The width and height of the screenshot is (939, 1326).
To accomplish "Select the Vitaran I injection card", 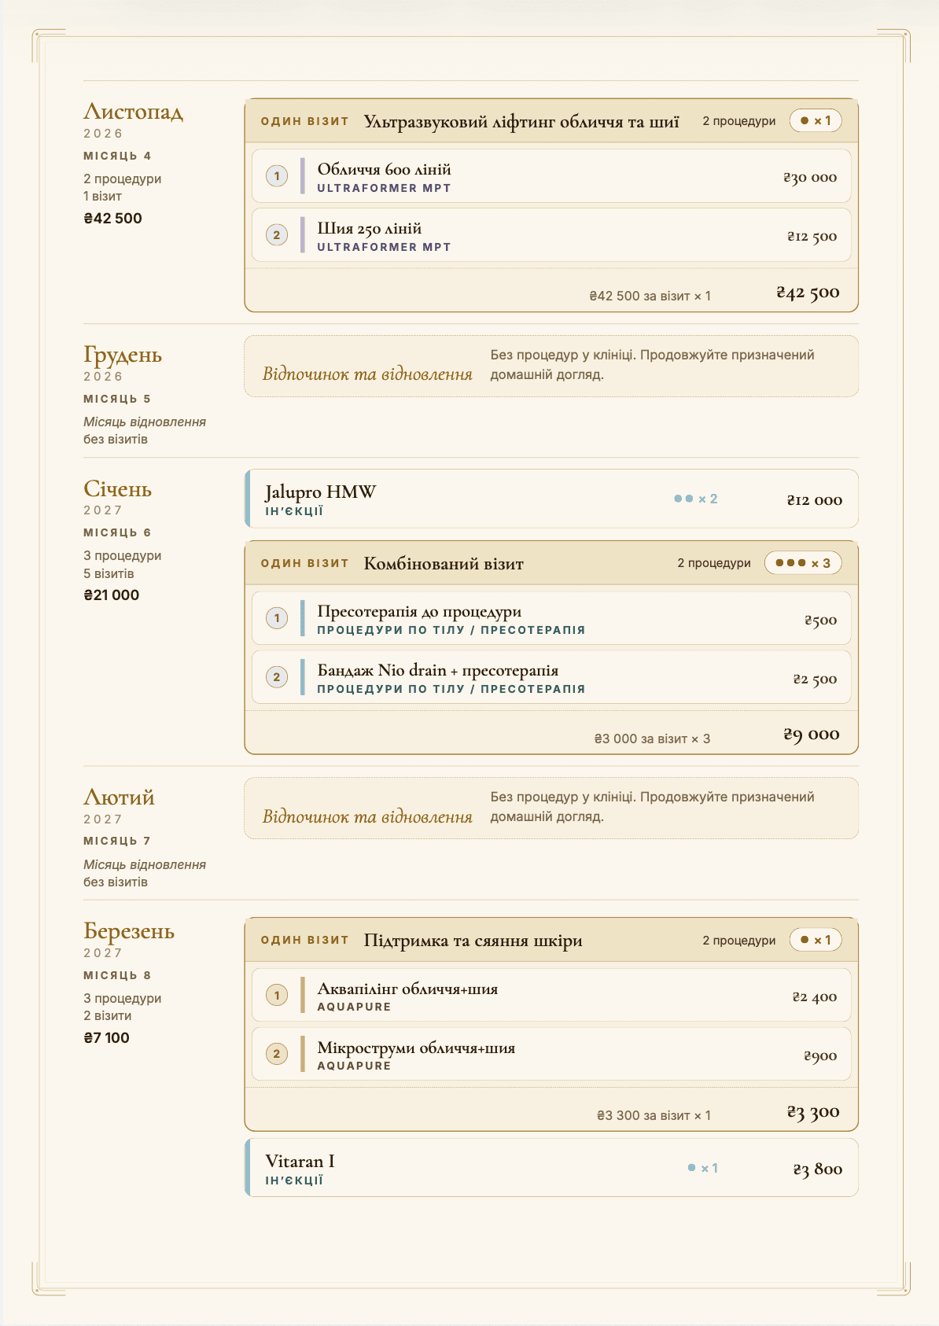I will point(551,1168).
